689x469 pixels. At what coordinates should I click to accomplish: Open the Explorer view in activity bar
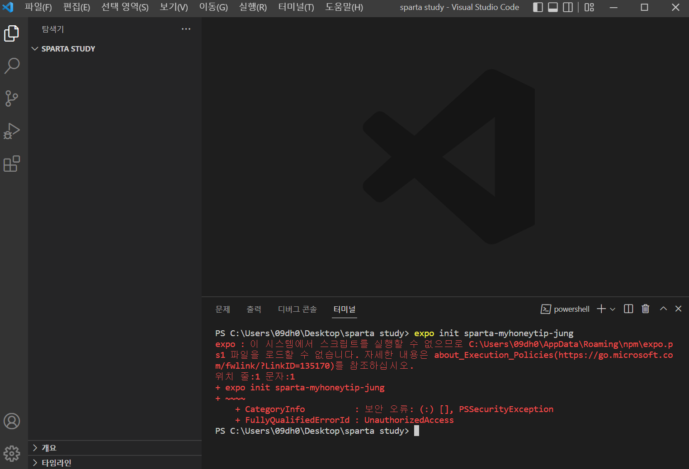(x=12, y=33)
